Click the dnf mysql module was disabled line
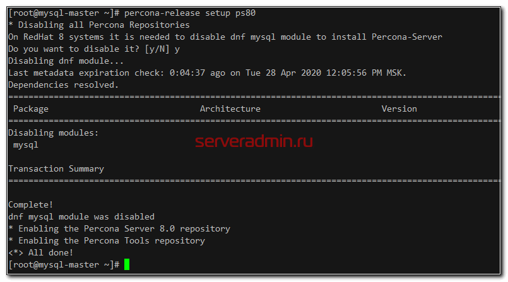Screen dimensions: 508x282 pos(81,216)
